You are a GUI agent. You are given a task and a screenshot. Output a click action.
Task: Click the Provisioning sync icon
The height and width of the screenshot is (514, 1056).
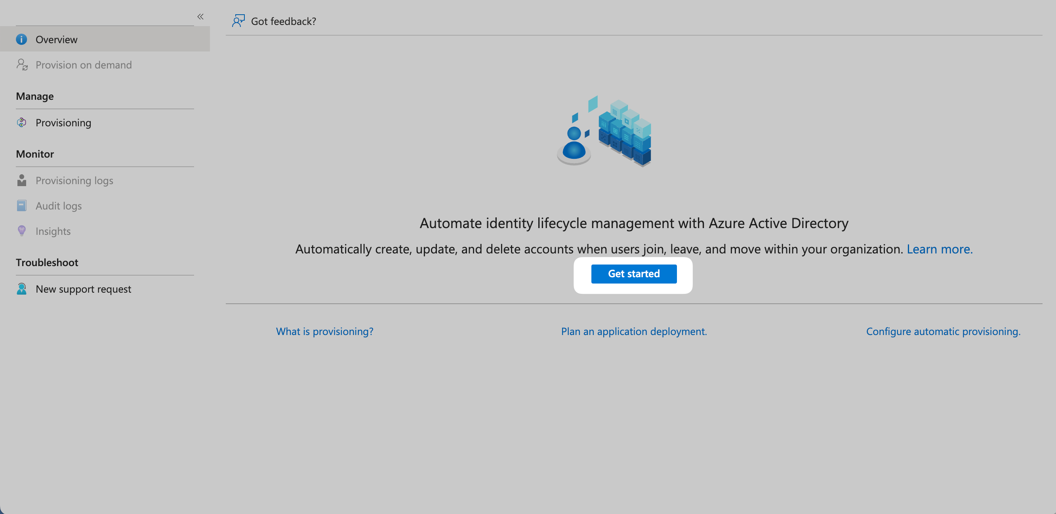pyautogui.click(x=21, y=122)
